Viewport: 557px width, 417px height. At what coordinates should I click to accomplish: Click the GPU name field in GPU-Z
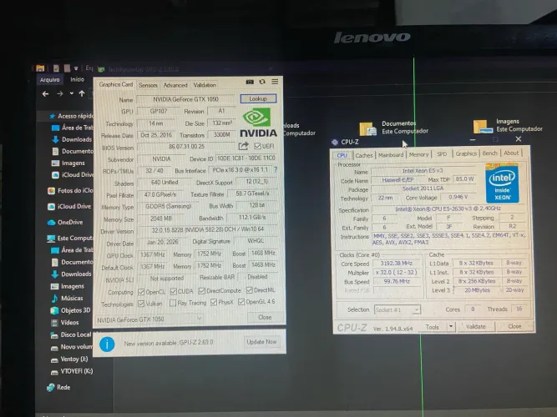[x=185, y=99]
